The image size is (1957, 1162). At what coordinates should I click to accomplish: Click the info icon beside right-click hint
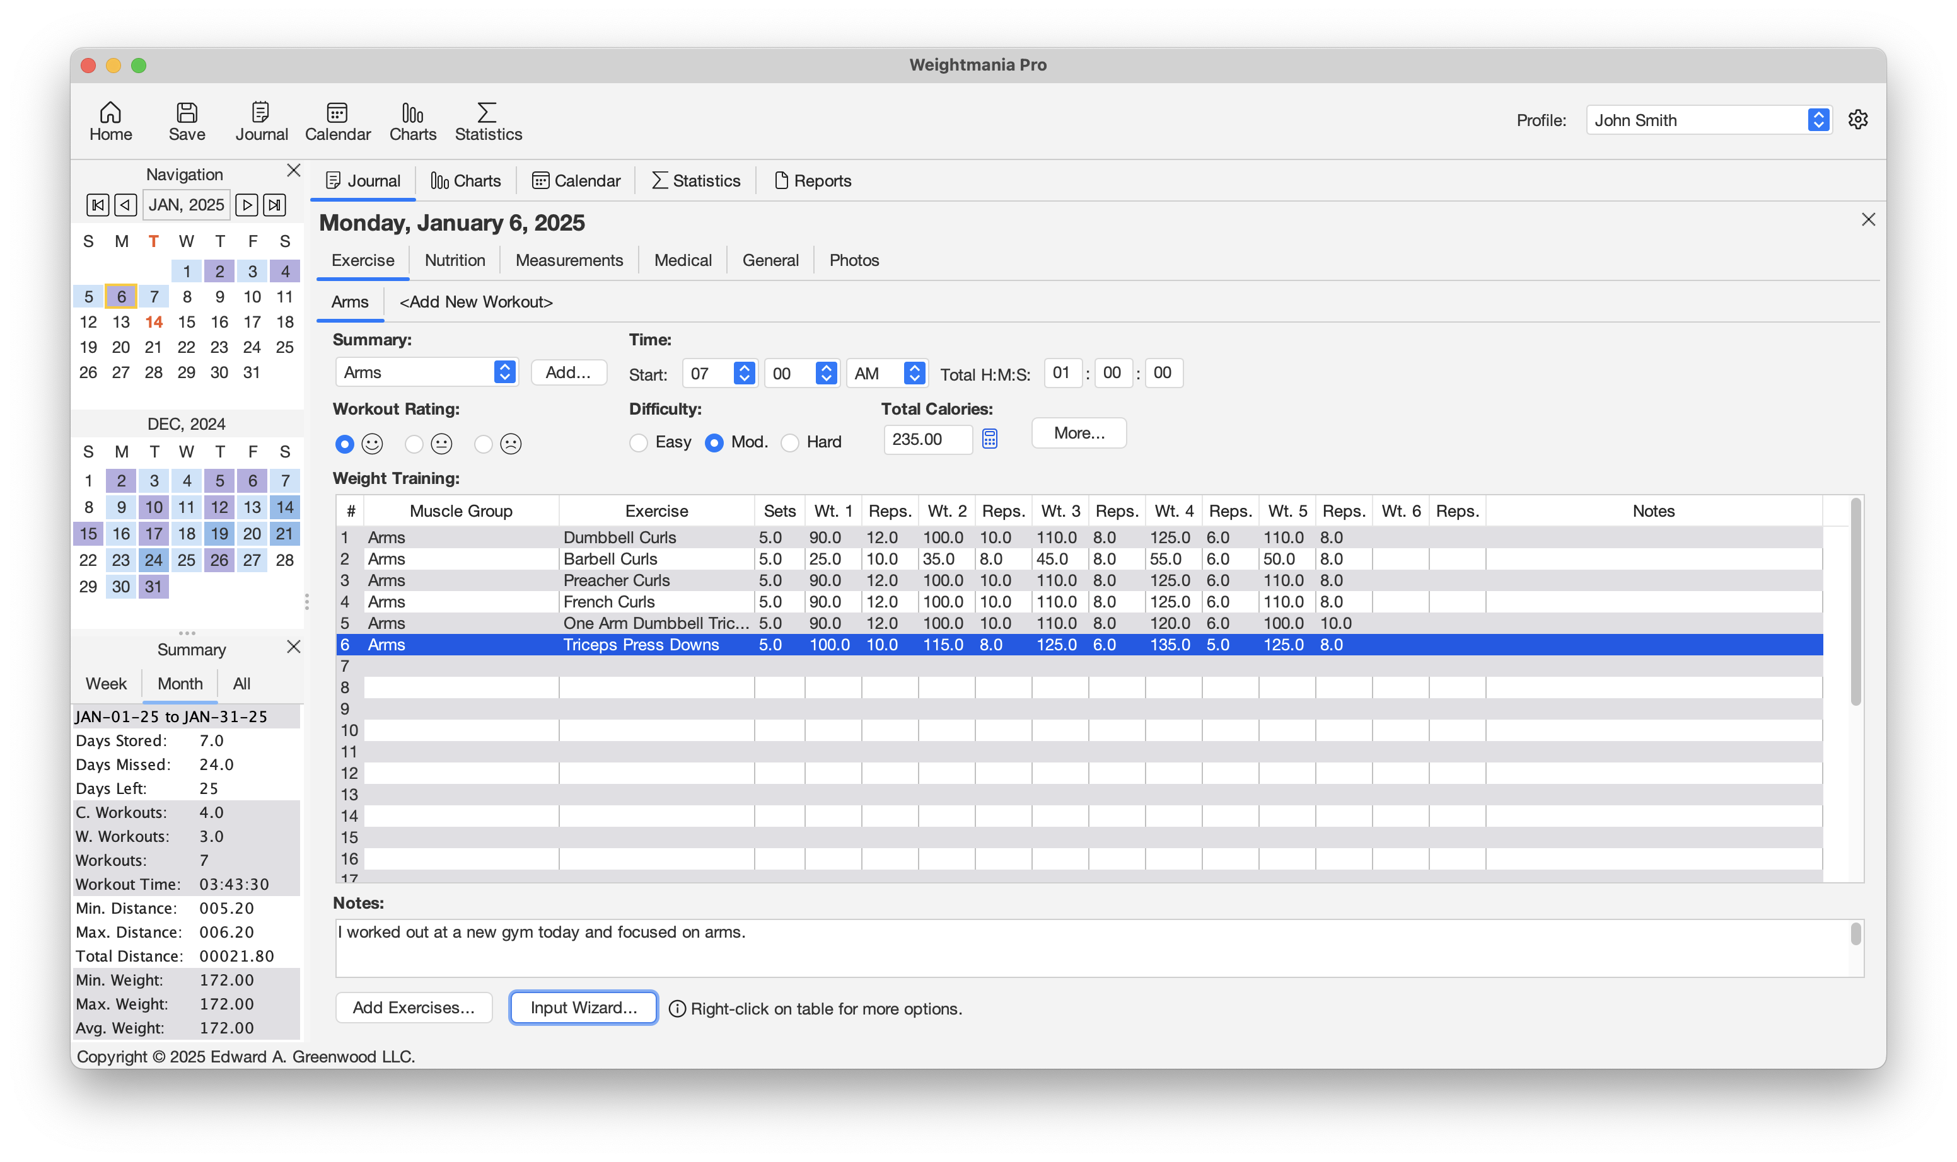(678, 1010)
